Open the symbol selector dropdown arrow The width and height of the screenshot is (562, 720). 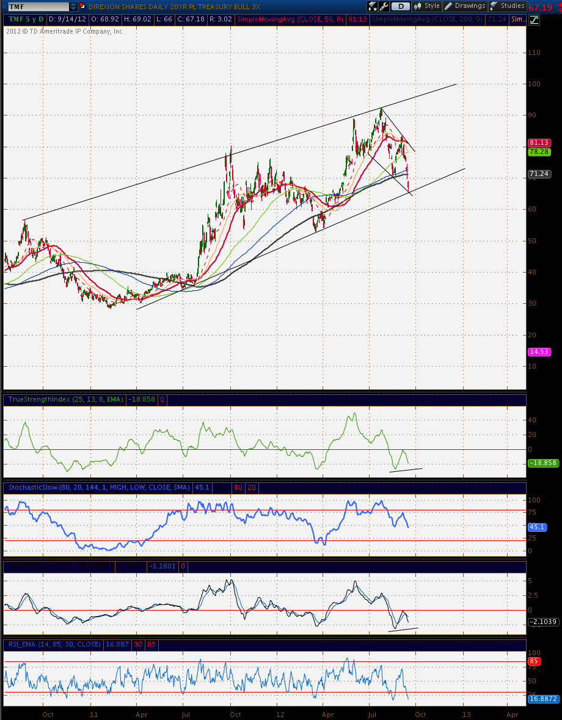(73, 7)
